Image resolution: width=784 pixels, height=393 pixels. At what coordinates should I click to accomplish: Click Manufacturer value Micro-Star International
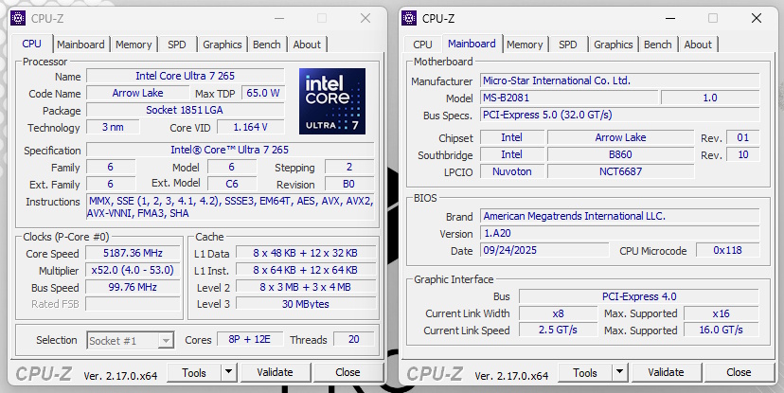pos(620,80)
